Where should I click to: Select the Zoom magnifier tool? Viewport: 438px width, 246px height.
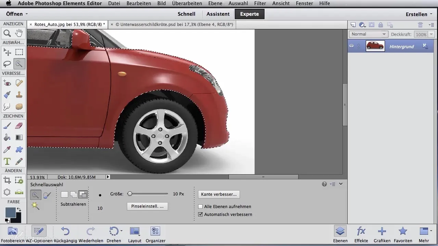click(7, 33)
